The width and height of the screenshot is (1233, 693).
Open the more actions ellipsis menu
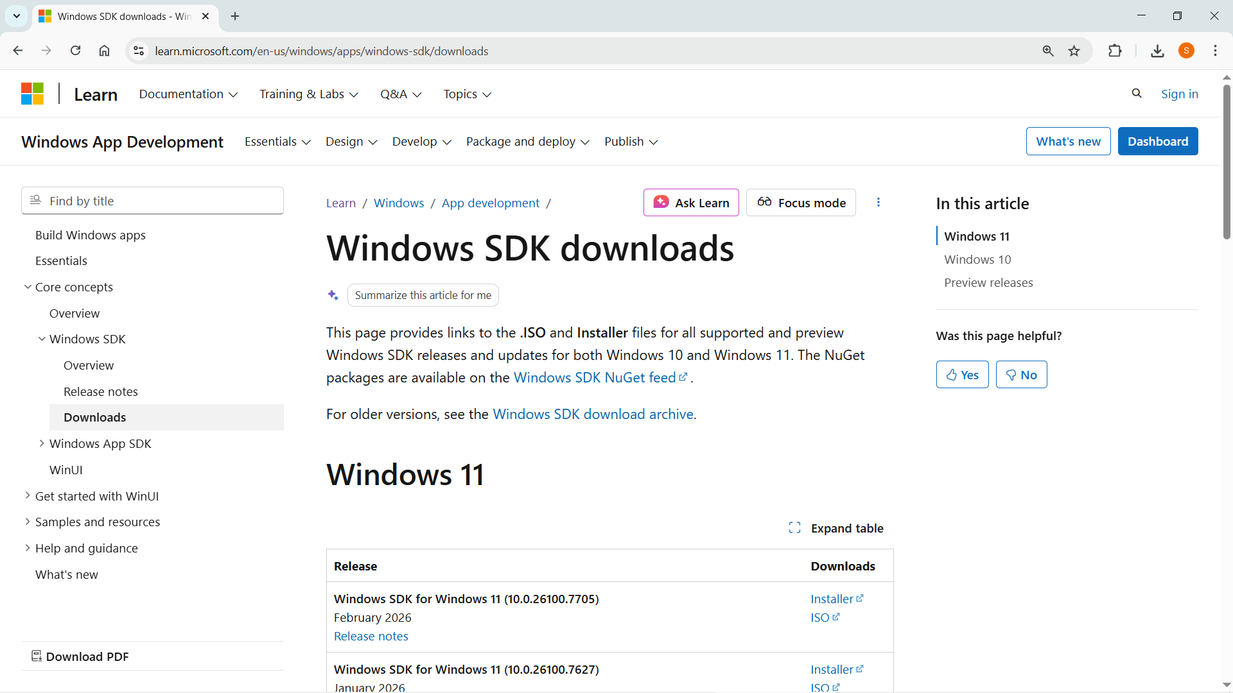(x=878, y=202)
